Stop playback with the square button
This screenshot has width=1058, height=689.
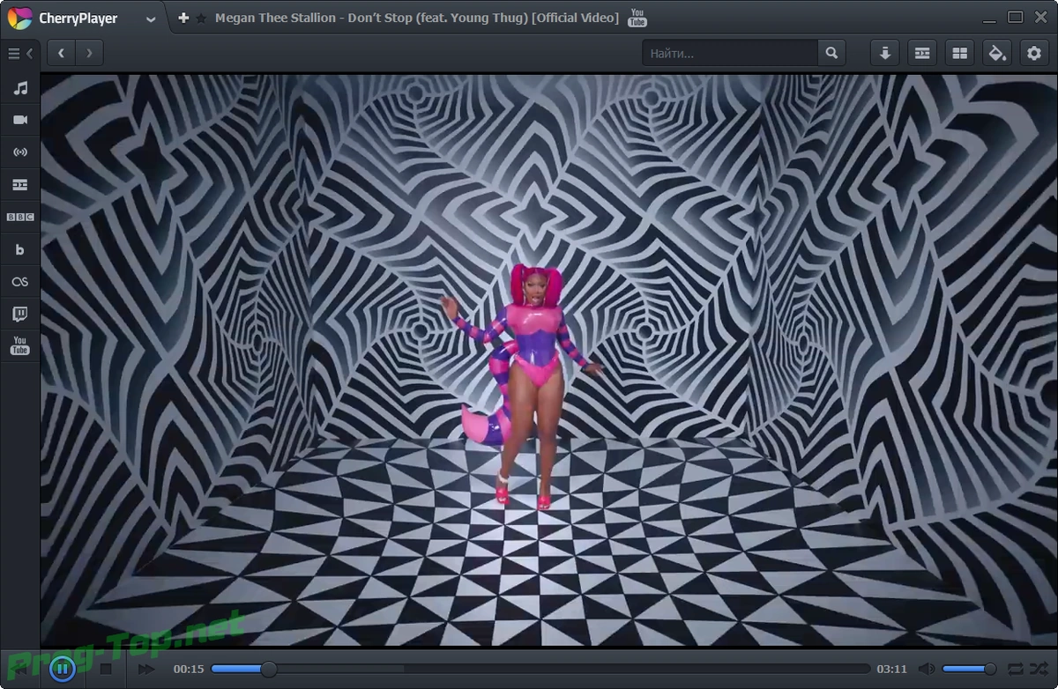coord(106,670)
